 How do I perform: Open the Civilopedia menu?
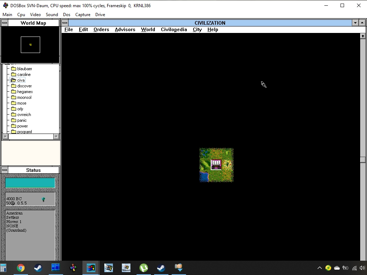click(x=174, y=29)
